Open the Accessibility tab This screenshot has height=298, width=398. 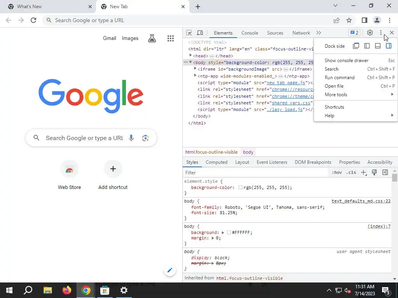(x=380, y=162)
